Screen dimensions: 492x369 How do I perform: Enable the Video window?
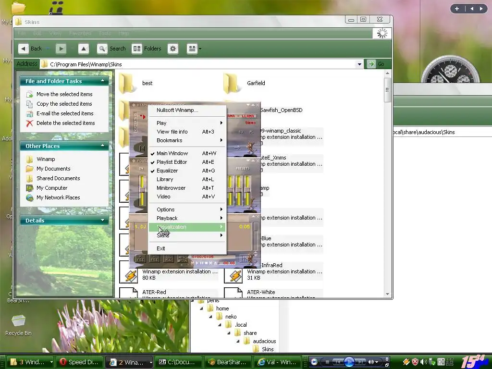187,197
